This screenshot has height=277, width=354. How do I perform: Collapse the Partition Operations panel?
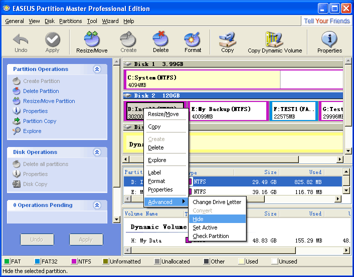[x=97, y=69]
